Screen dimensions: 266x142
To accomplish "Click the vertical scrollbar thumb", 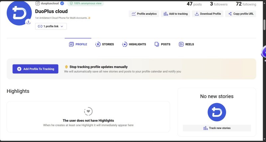I will point(264,24).
